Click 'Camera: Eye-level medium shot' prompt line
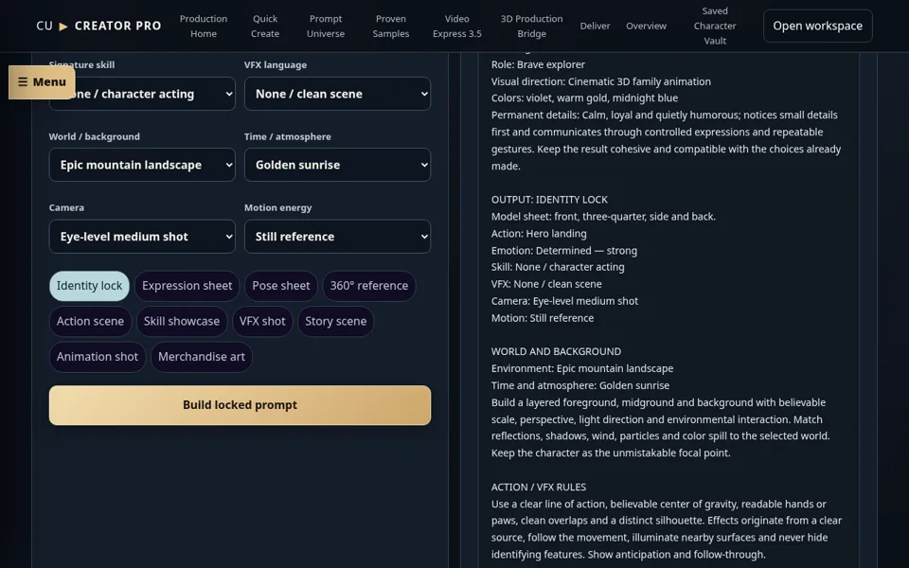Image resolution: width=909 pixels, height=568 pixels. tap(564, 301)
